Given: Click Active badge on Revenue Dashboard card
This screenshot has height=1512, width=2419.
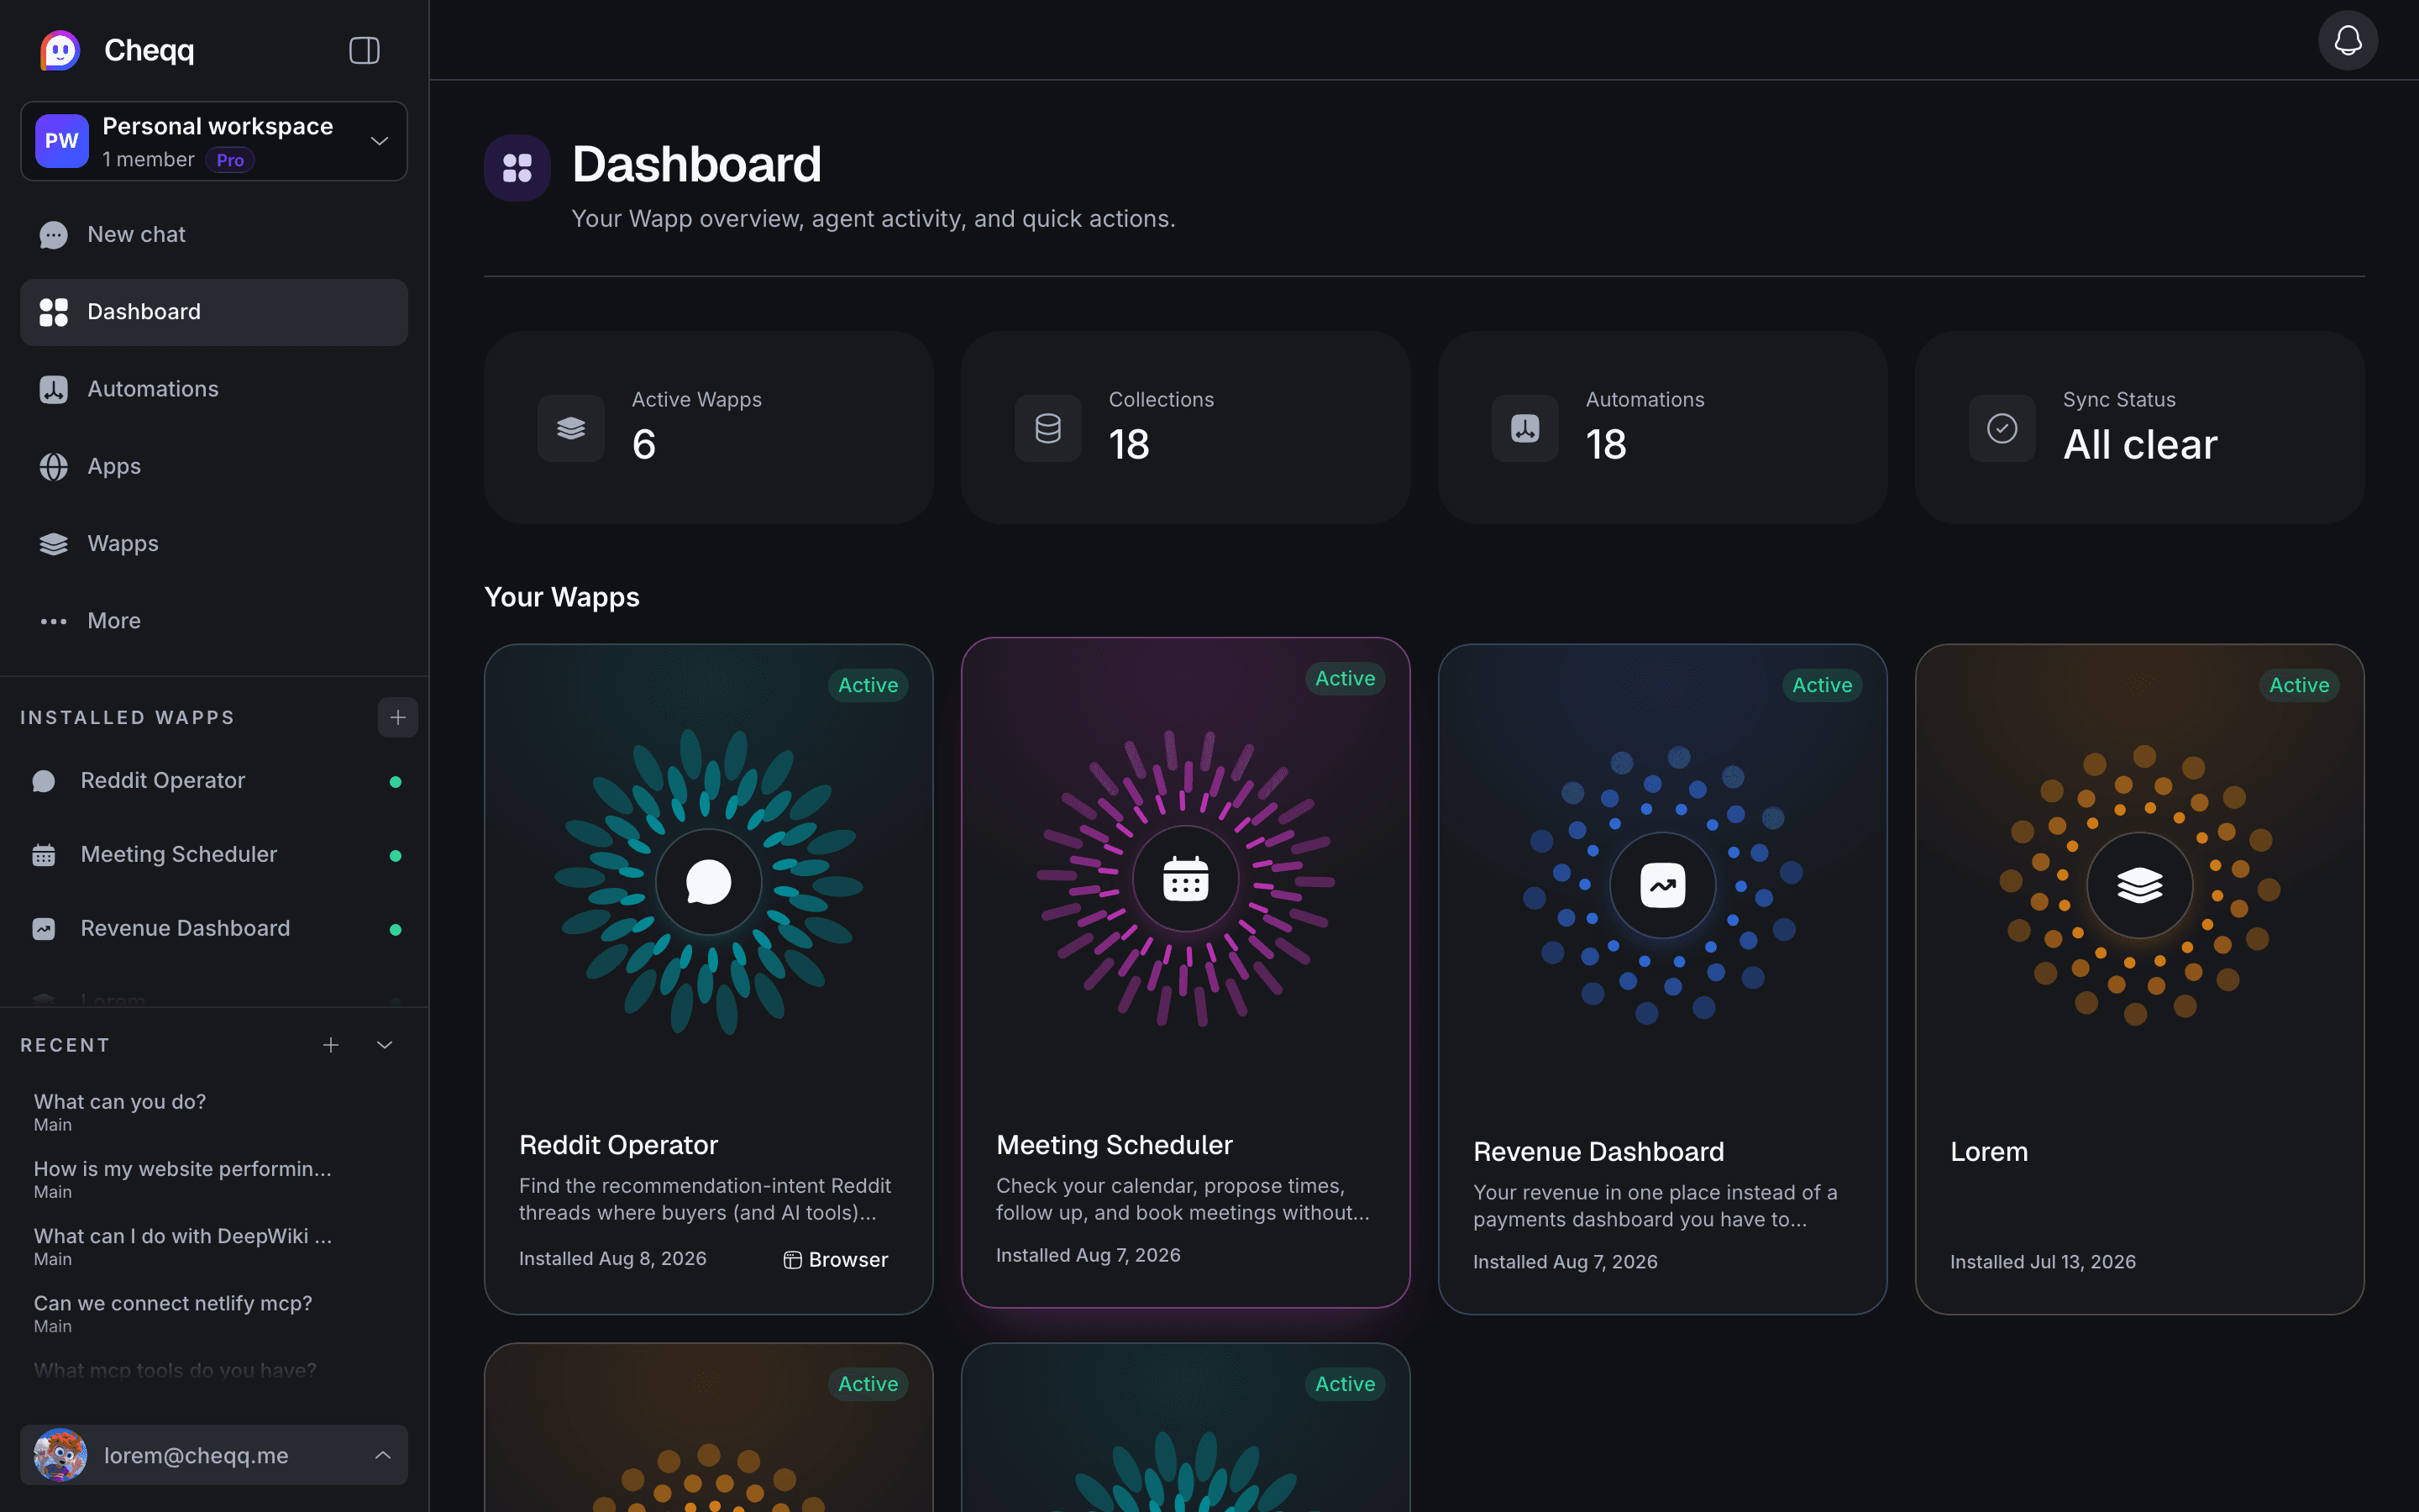Looking at the screenshot, I should click(x=1823, y=685).
